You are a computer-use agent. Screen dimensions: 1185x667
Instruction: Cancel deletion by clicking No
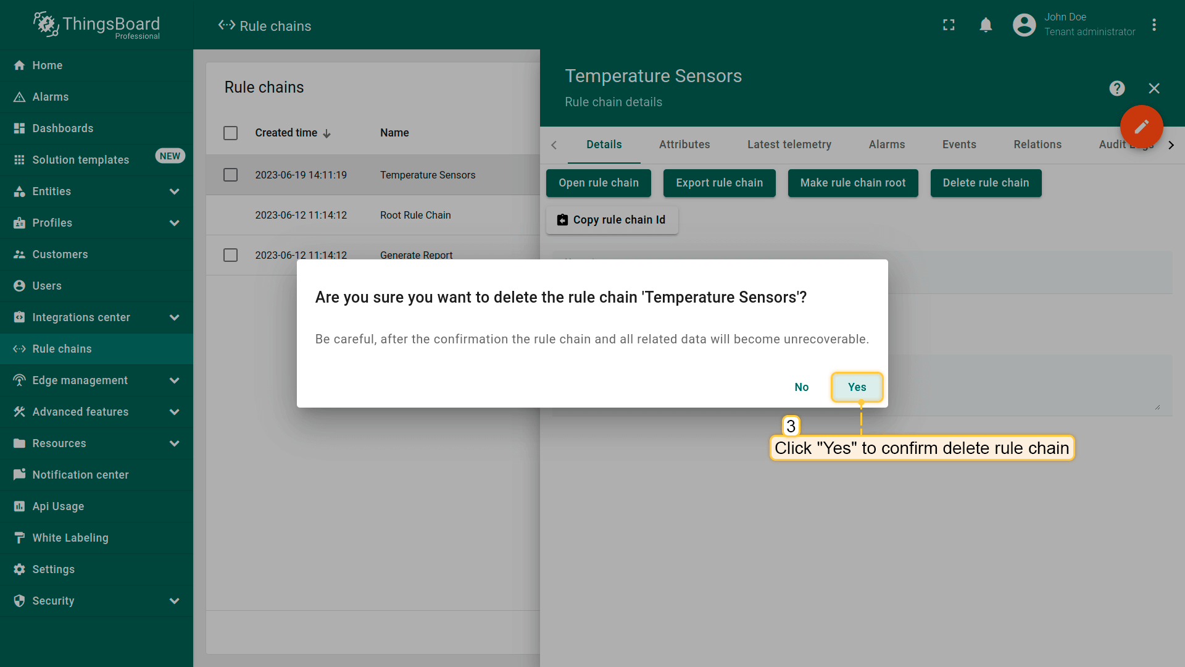coord(801,387)
